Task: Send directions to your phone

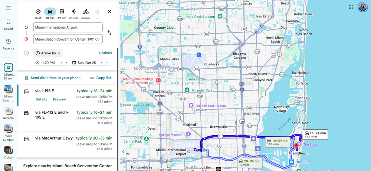Action: [53, 78]
